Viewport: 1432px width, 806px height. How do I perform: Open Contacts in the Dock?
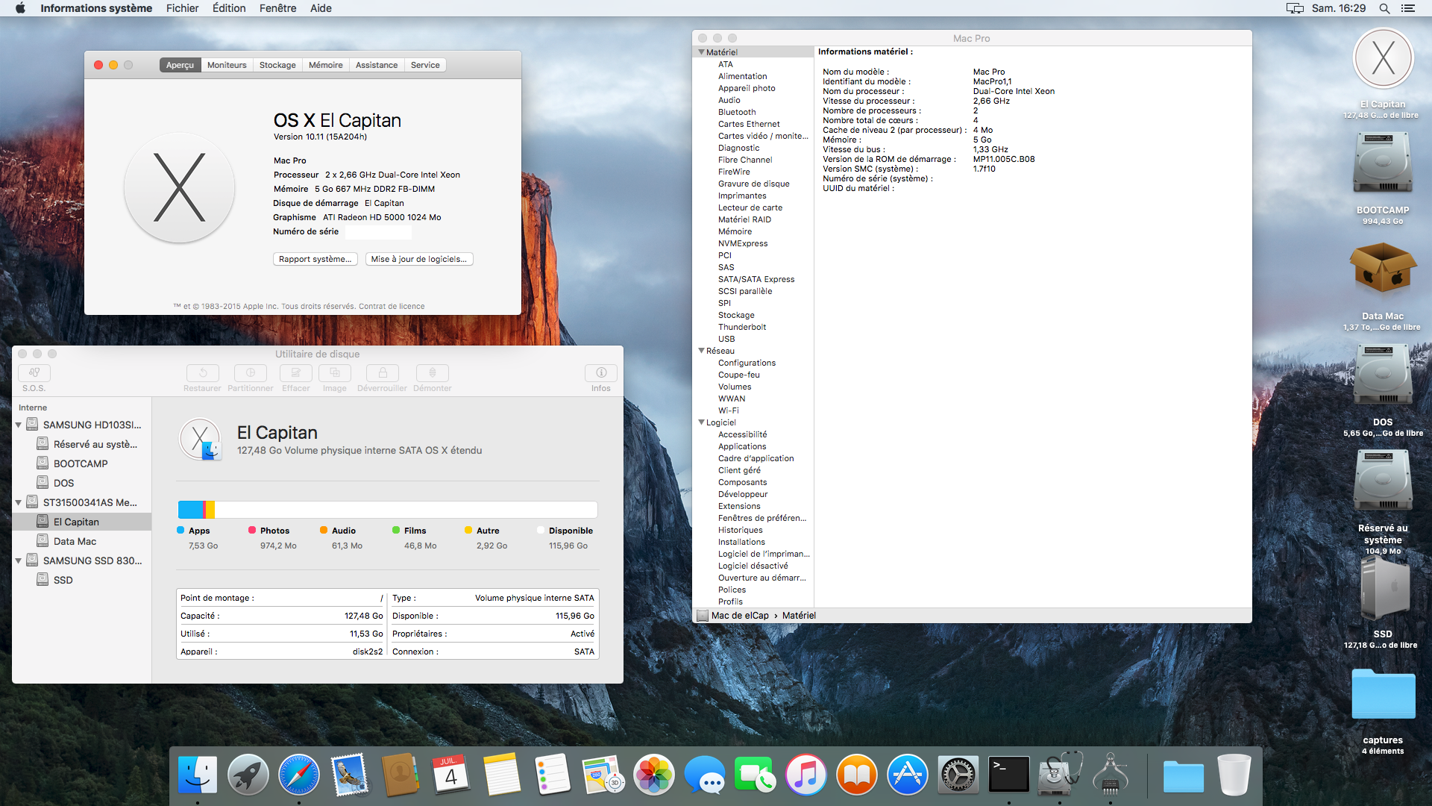(x=401, y=775)
